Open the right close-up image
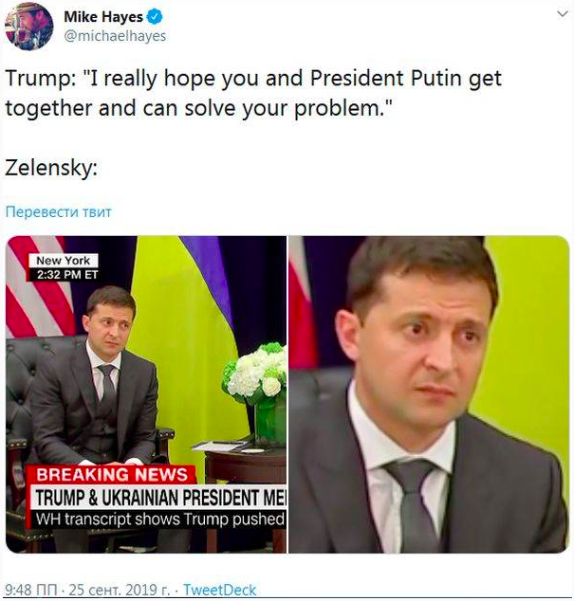The image size is (574, 601). point(429,394)
